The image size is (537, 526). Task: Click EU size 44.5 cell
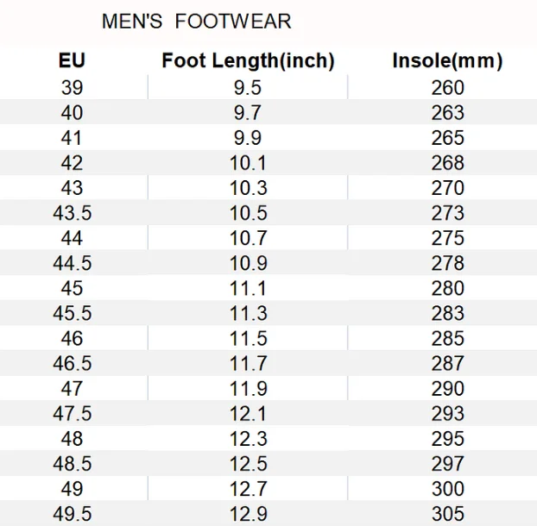73,263
